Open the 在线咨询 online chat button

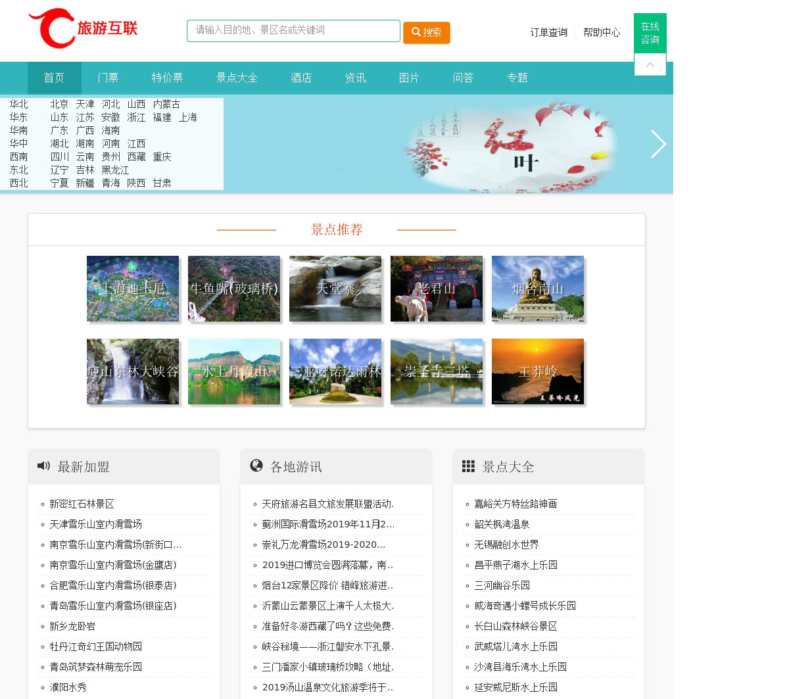click(650, 33)
